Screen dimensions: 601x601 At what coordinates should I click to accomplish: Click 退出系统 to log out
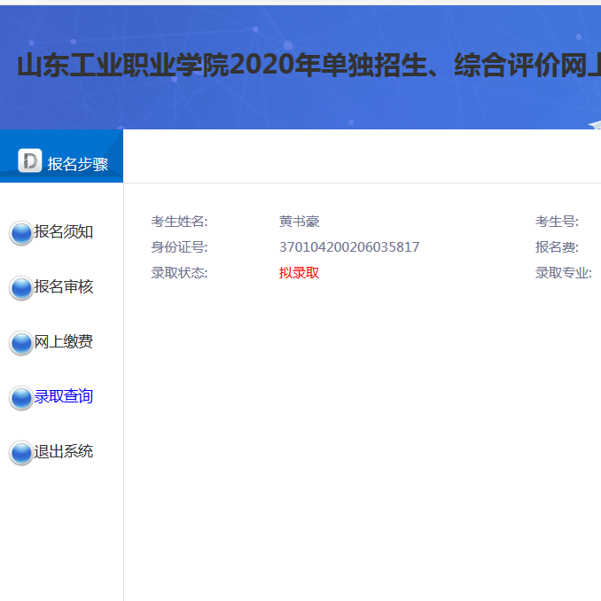[64, 451]
